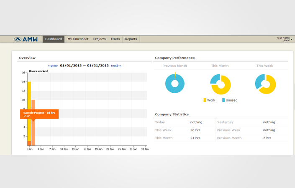Click the 16 Jan axis label

pyautogui.click(x=87, y=149)
